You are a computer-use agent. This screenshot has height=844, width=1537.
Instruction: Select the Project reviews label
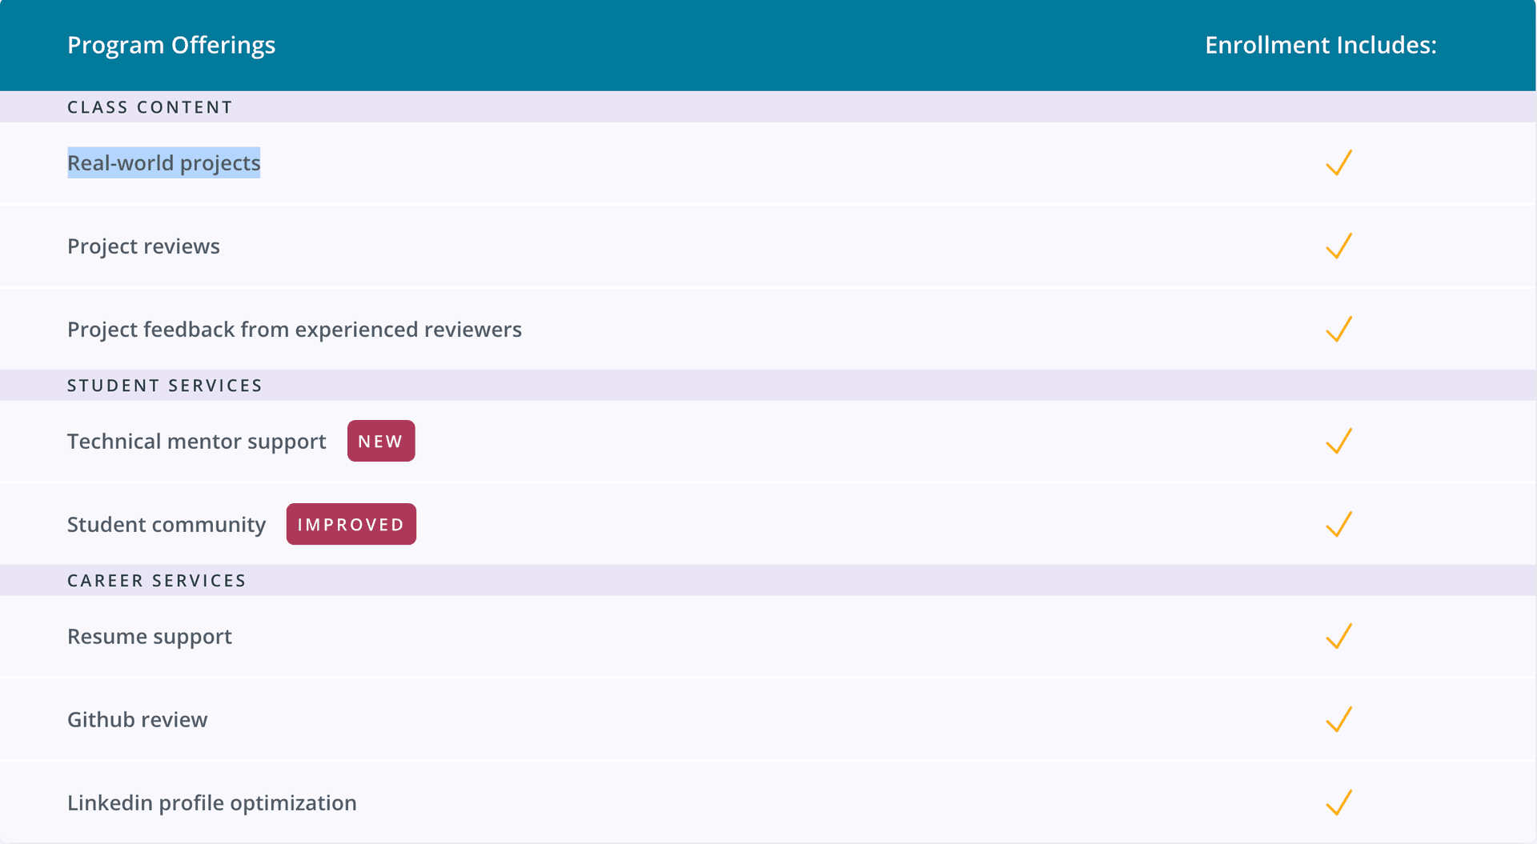(x=143, y=246)
